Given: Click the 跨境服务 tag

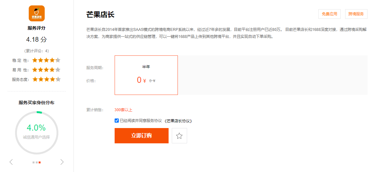Looking at the screenshot, I should 356,14.
